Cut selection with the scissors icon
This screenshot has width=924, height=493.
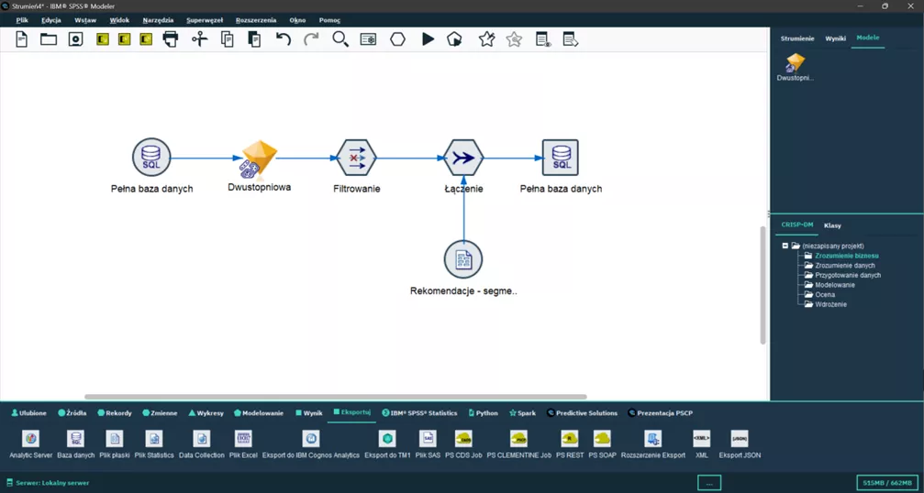coord(200,39)
